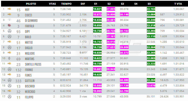Image resolution: width=188 pixels, height=101 pixels.
Task: Click the TIEMPO column header
Action: pos(66,4)
